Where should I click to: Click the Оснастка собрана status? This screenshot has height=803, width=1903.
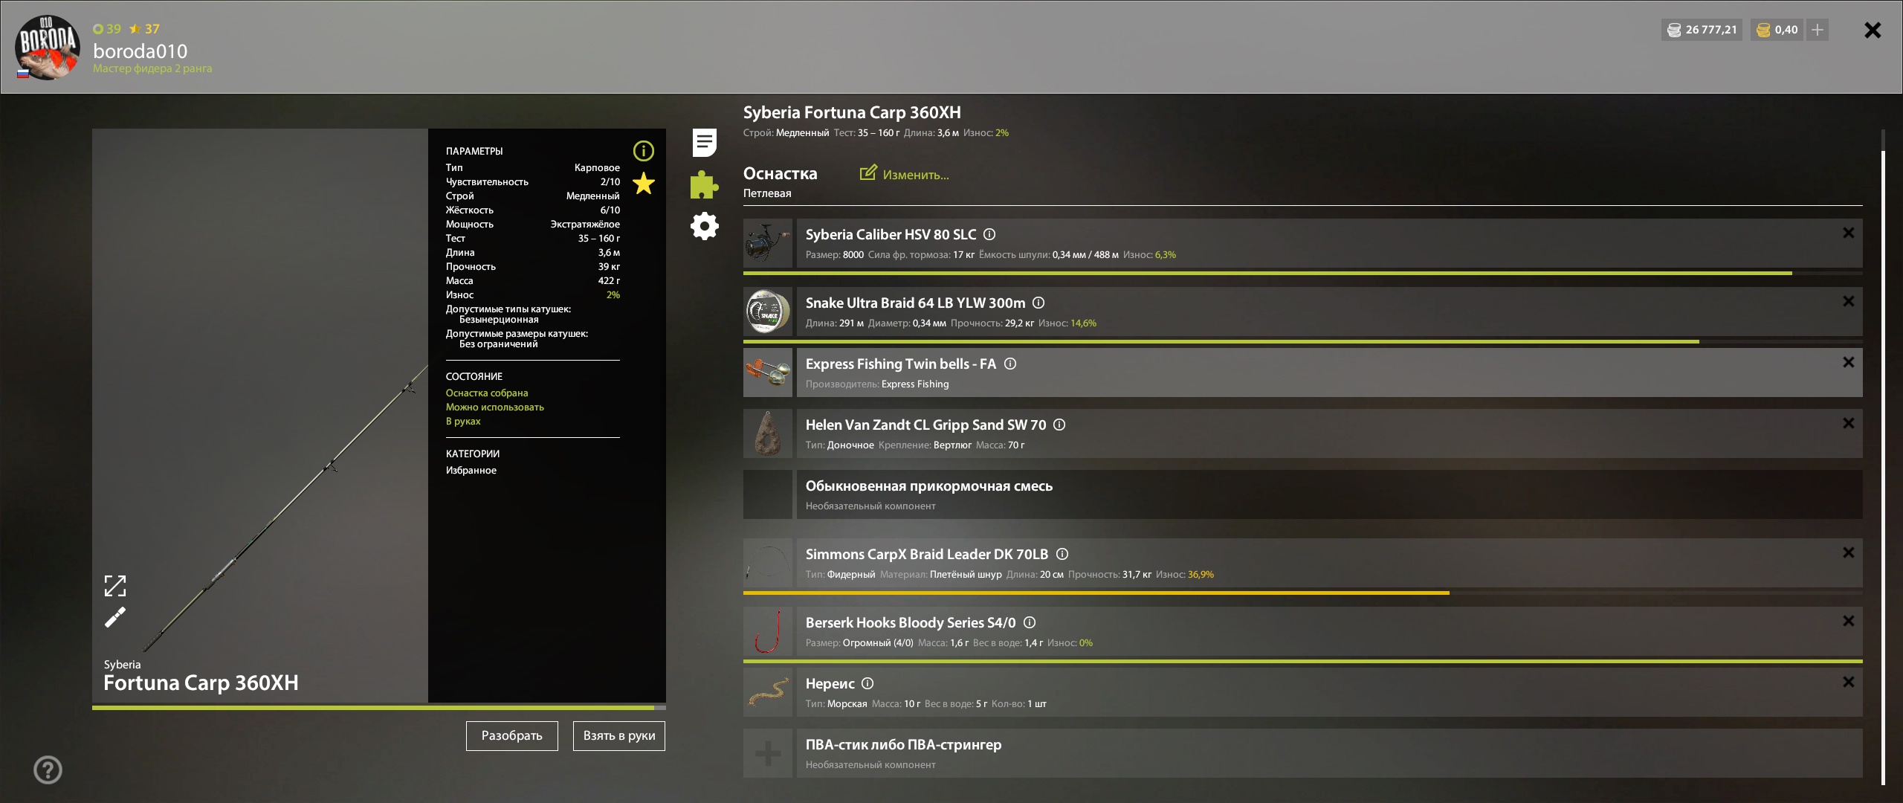[487, 393]
